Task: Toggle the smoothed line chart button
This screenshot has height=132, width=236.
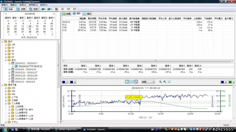Action: (x=136, y=82)
